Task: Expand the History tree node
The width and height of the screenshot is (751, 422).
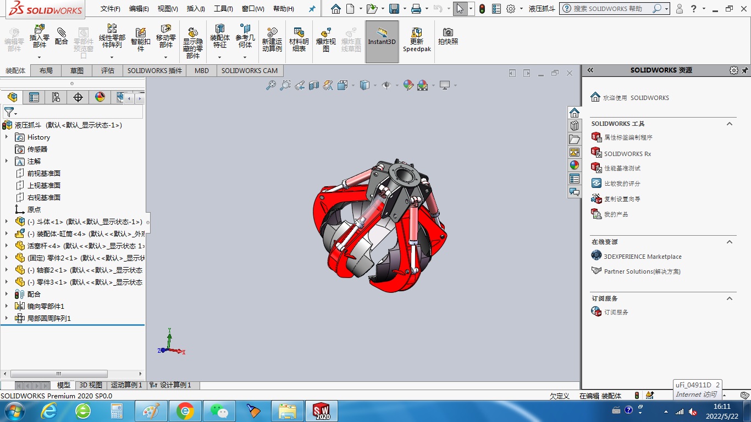Action: click(7, 137)
